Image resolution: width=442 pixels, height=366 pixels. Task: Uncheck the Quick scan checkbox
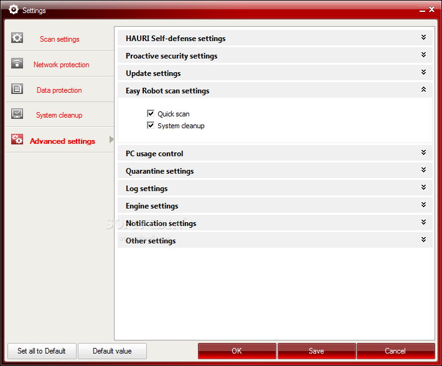point(151,113)
